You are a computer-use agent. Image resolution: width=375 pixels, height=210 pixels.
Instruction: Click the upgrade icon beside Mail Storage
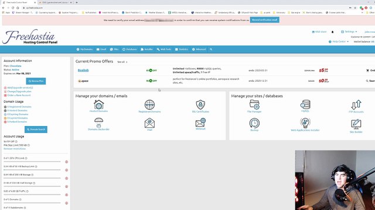click(66, 187)
